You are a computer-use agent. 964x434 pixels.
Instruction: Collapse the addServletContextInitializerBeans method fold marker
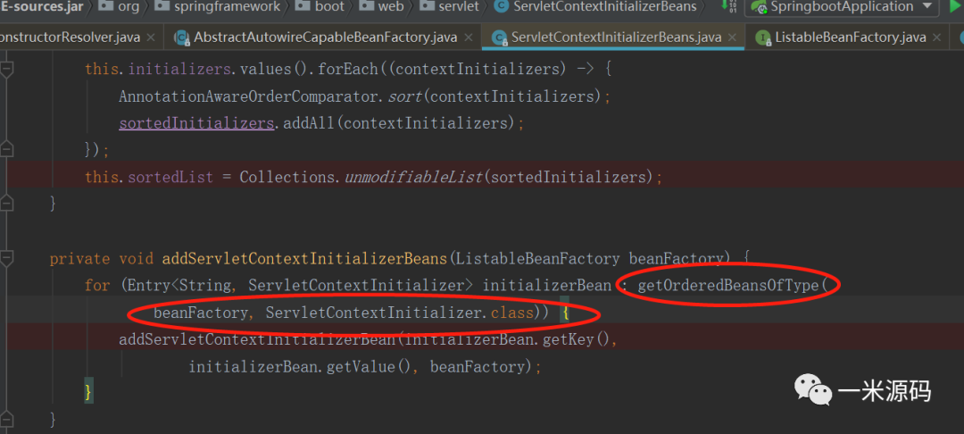[x=5, y=259]
